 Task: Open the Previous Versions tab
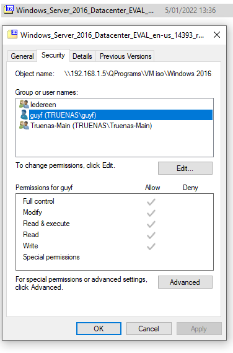126,56
